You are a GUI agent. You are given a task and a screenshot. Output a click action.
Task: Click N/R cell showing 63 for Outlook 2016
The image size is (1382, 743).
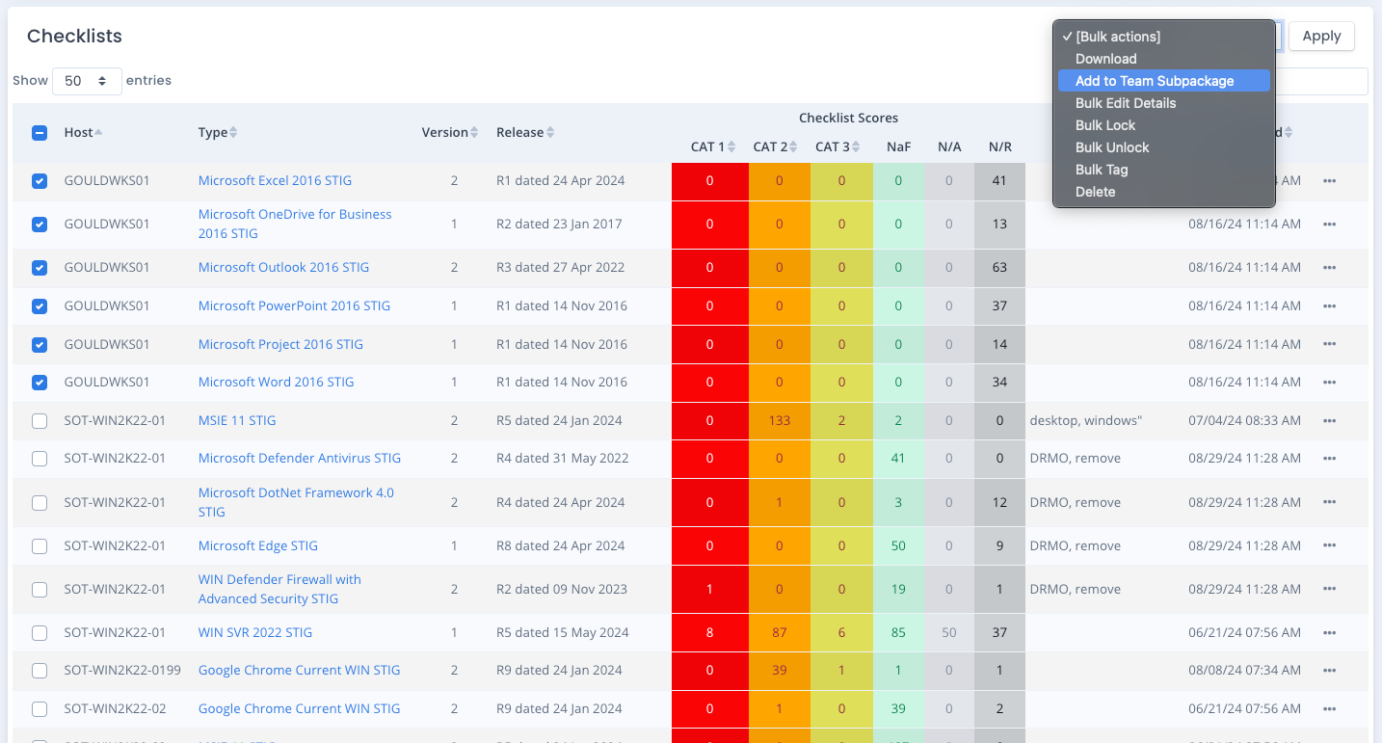(x=999, y=267)
